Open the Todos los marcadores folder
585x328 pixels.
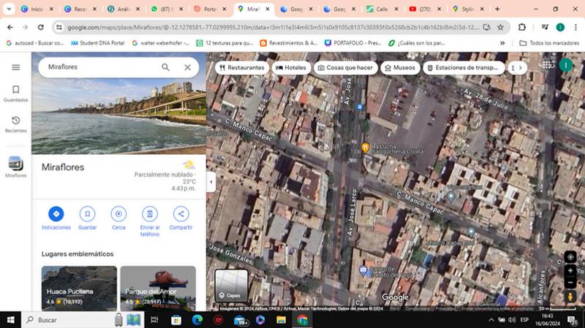pyautogui.click(x=550, y=43)
